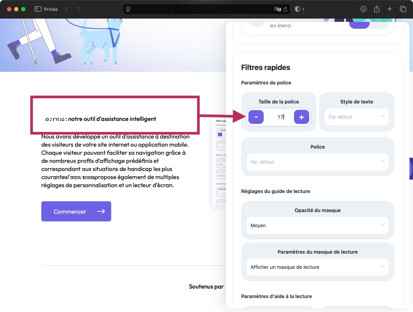The height and width of the screenshot is (312, 413).
Task: Click the "Réglages du guide de lecture" label
Action: [276, 191]
